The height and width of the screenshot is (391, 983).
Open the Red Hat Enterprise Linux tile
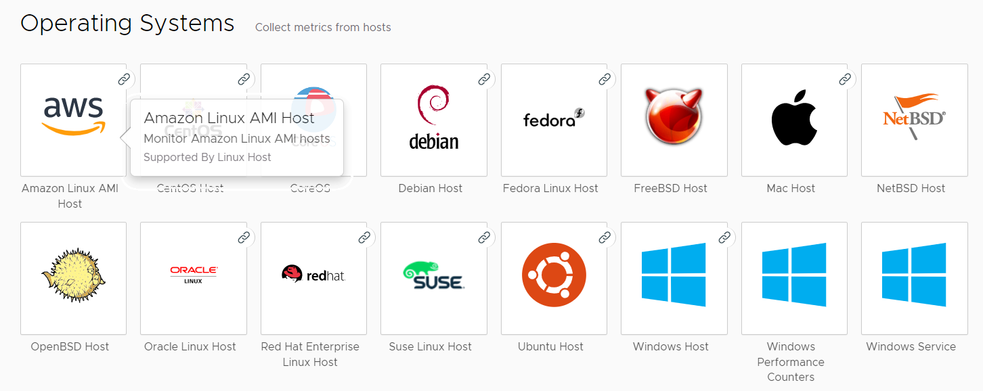(313, 278)
